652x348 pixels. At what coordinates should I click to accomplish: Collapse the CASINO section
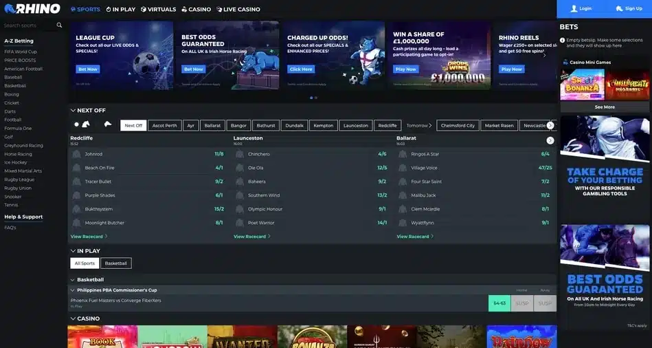click(73, 318)
